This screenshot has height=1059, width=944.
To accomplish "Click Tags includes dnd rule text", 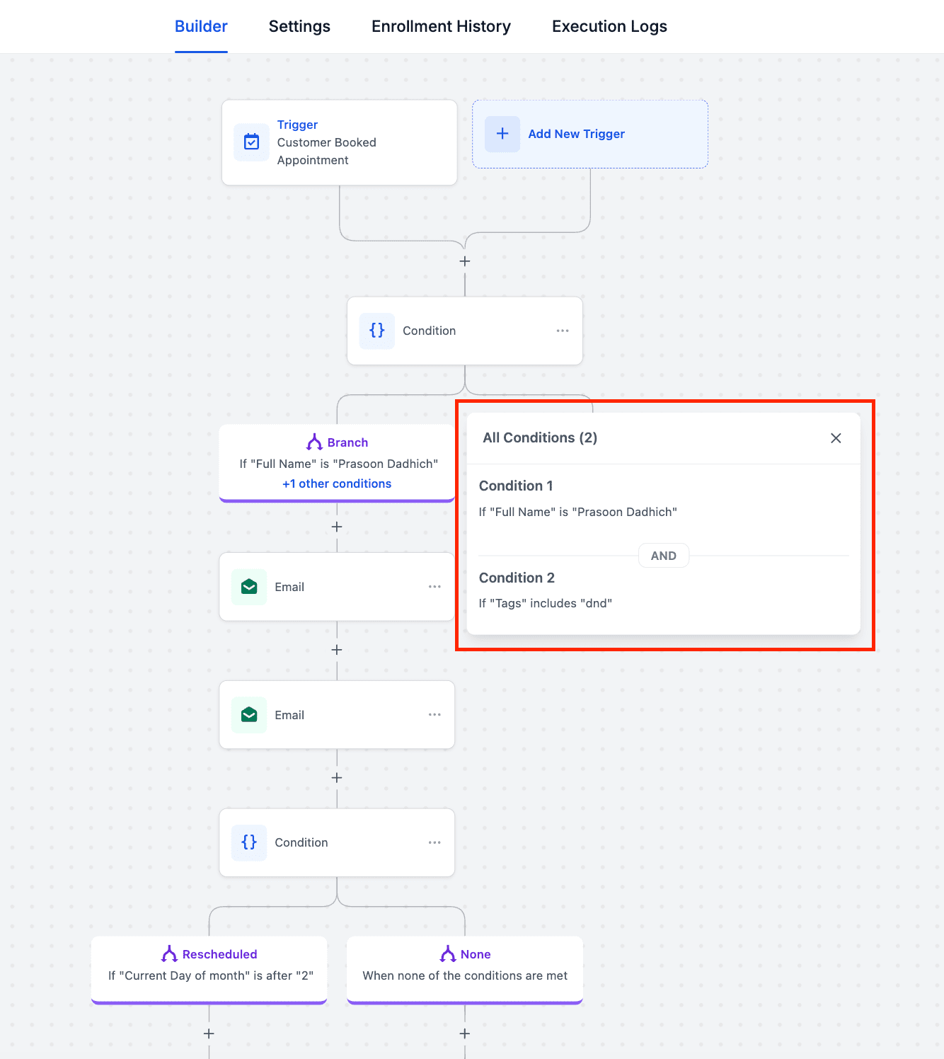I will coord(546,603).
